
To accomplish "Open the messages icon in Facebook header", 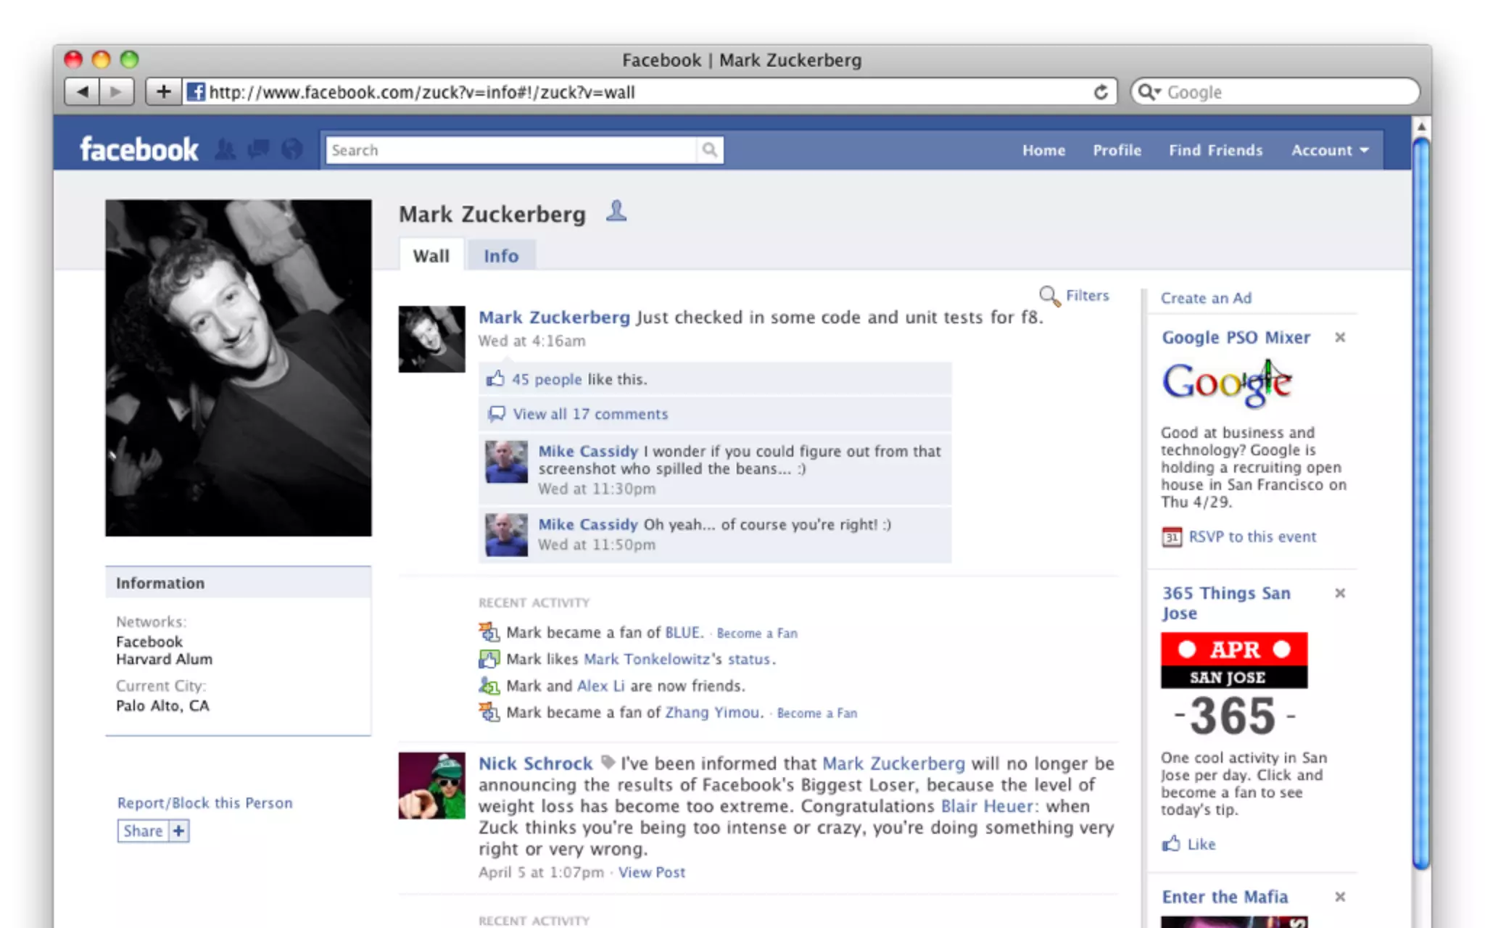I will (x=258, y=150).
